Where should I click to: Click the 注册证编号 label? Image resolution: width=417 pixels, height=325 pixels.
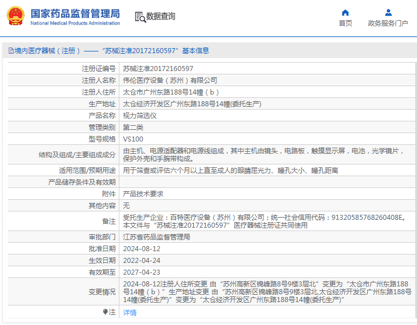coord(99,69)
